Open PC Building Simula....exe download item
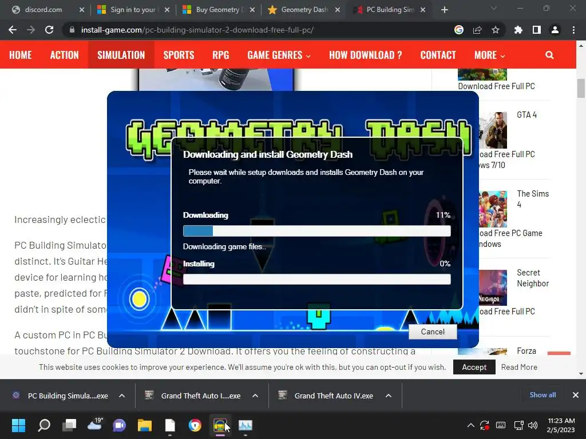 62,396
